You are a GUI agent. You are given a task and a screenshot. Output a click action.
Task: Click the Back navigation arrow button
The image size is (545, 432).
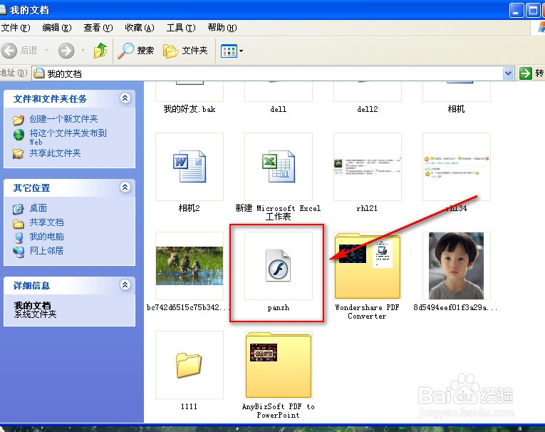[x=10, y=51]
